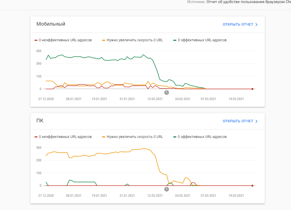This screenshot has height=210, width=291.
Task: Toggle orange Нужно увеличить скорость legend in Мобильный
Action: tap(132, 40)
